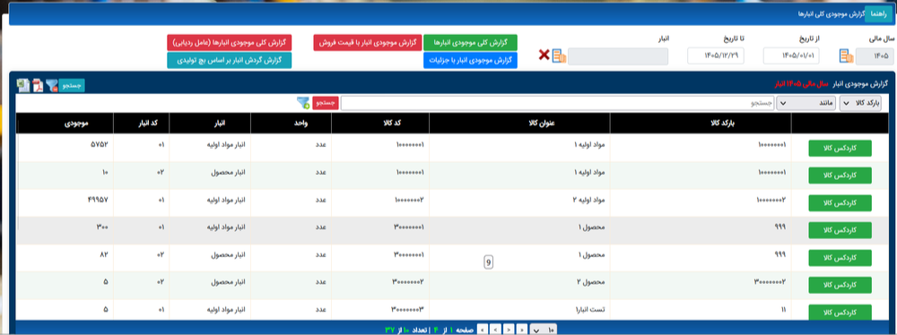Open کاردکس کالا for مواد اولیه ۱ with stock ۱۰
This screenshot has width=897, height=335.
(x=840, y=176)
